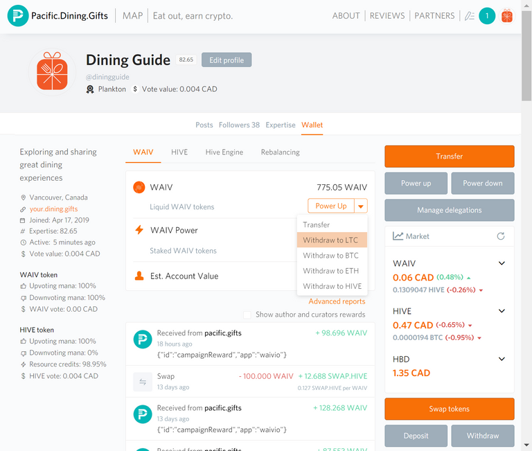
Task: Open the ABOUT page link
Action: pos(346,16)
